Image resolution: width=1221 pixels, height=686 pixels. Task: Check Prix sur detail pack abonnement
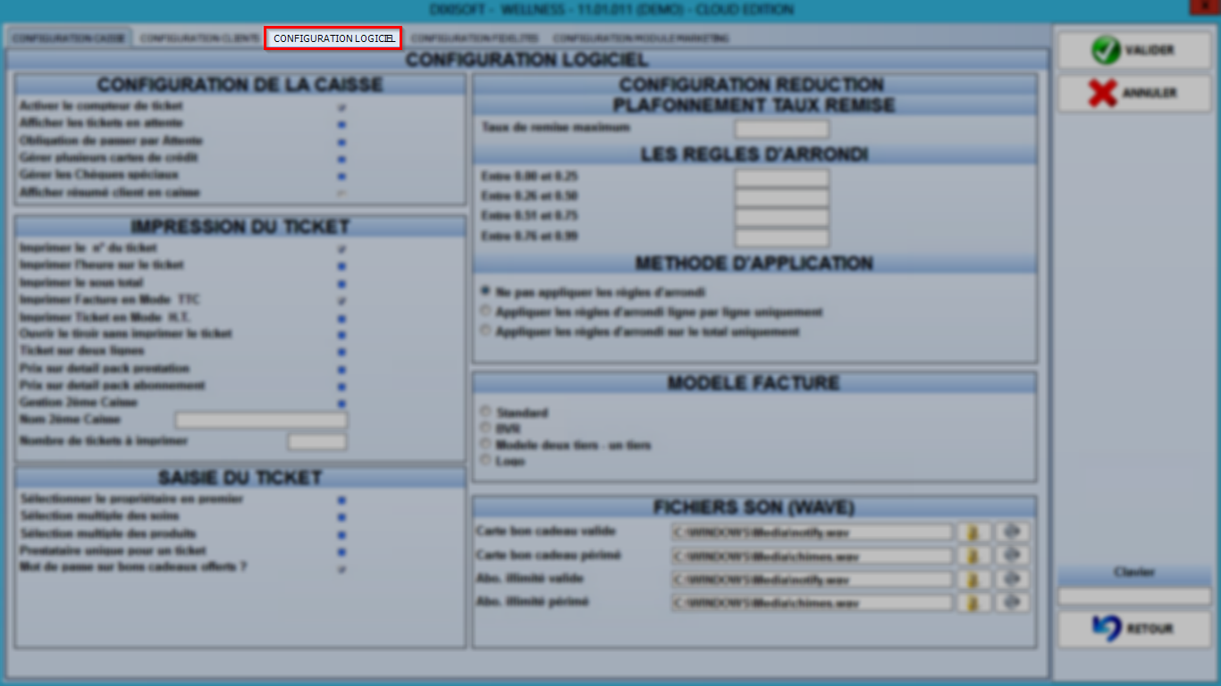tap(341, 387)
